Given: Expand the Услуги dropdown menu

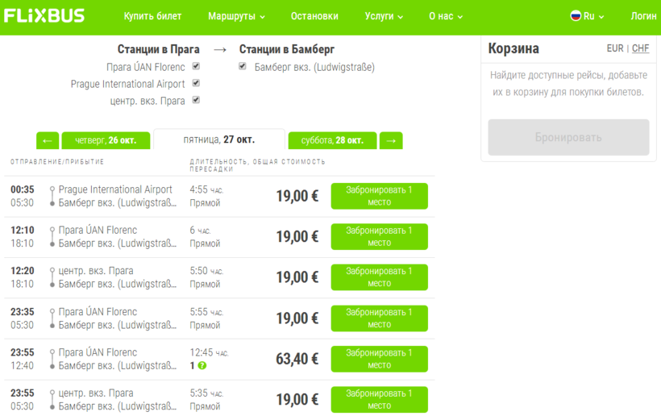Looking at the screenshot, I should coord(384,16).
